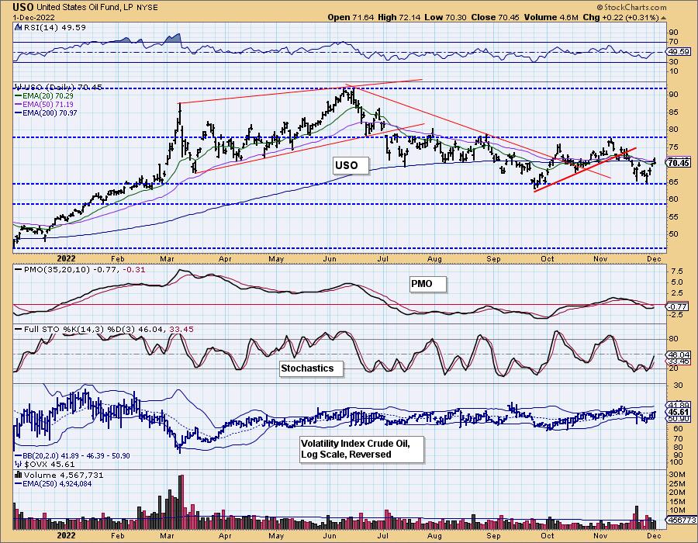Image resolution: width=698 pixels, height=543 pixels.
Task: Click the 46.04 stochastic value tag
Action: pos(679,355)
